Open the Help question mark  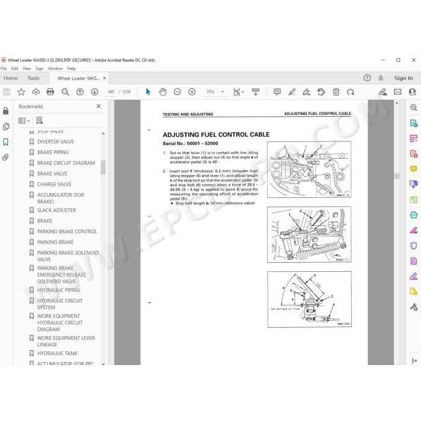click(x=367, y=78)
